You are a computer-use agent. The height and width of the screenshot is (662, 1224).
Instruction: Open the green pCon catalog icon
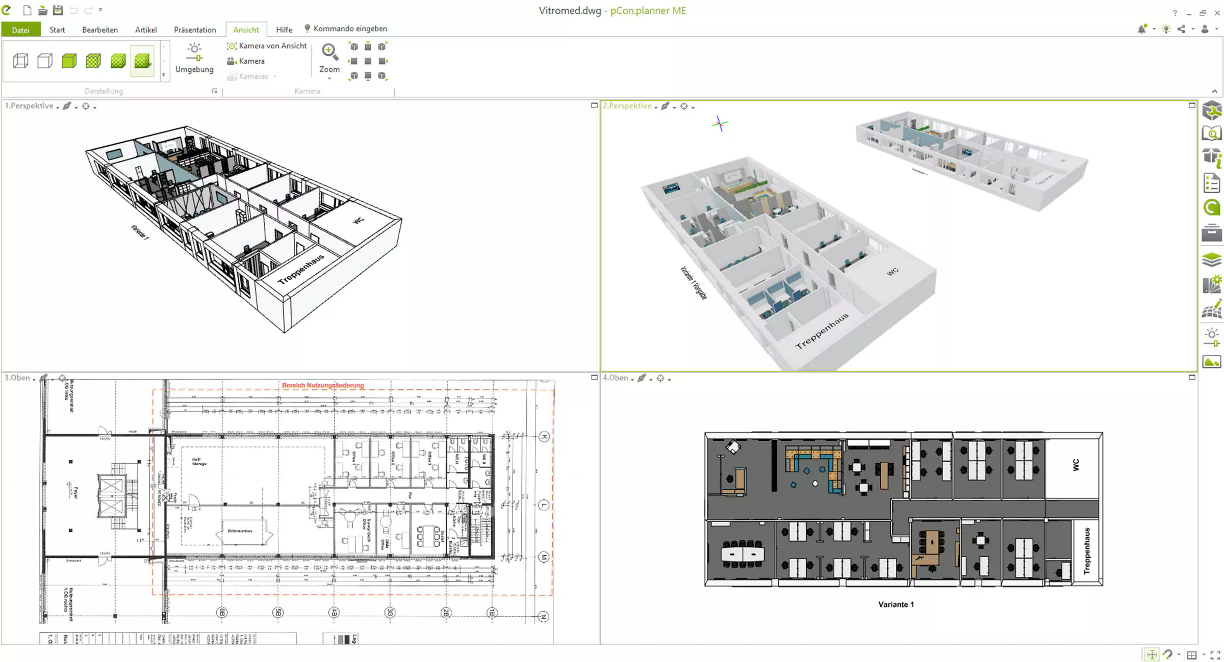point(1212,208)
